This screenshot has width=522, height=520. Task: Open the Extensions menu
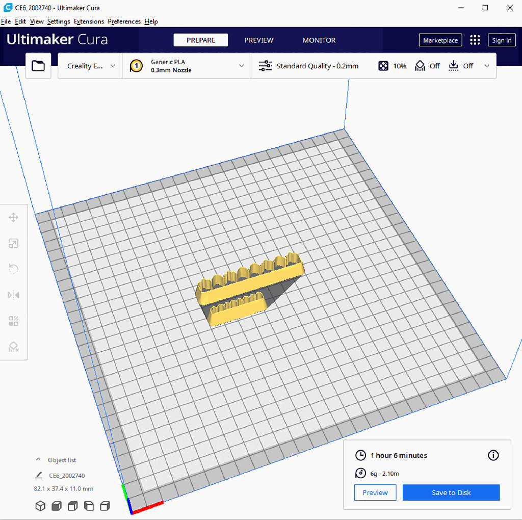click(x=89, y=21)
